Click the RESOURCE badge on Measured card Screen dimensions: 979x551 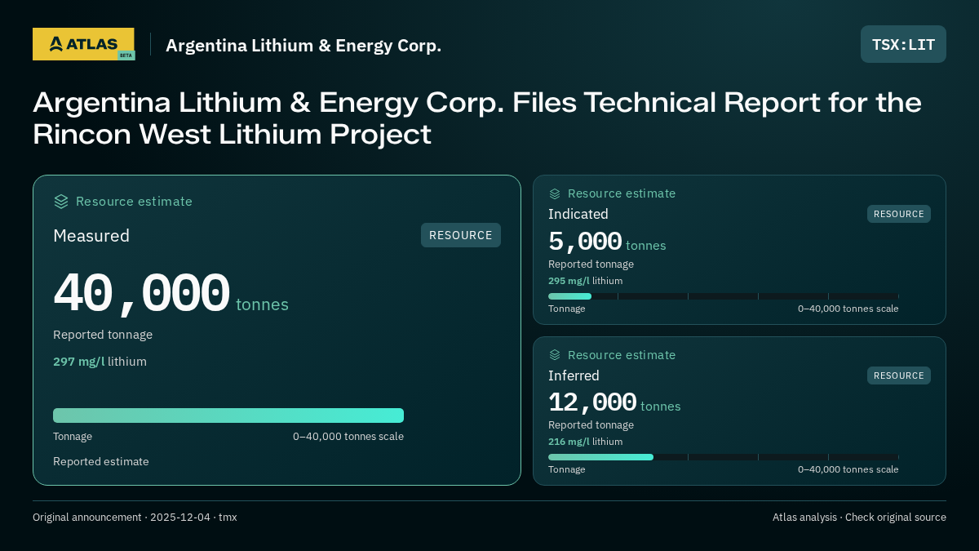pyautogui.click(x=461, y=235)
